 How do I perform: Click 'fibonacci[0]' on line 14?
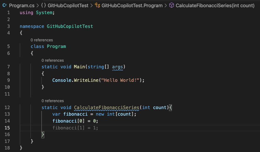[68, 121]
